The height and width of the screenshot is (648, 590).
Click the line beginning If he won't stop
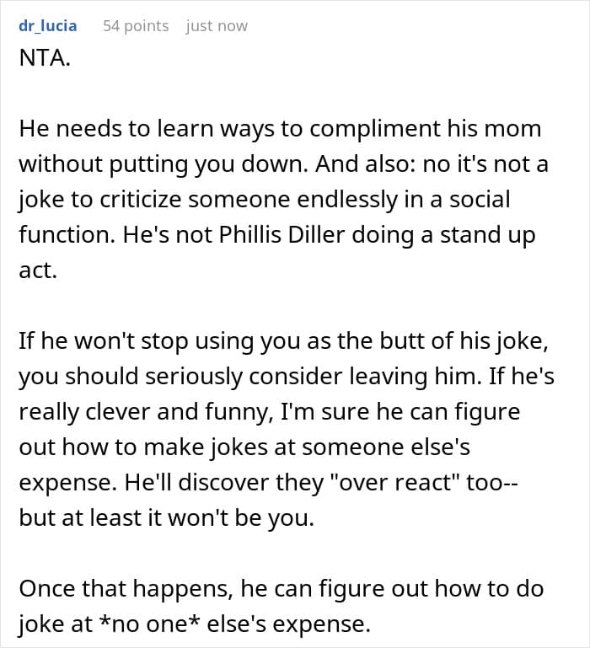click(284, 341)
